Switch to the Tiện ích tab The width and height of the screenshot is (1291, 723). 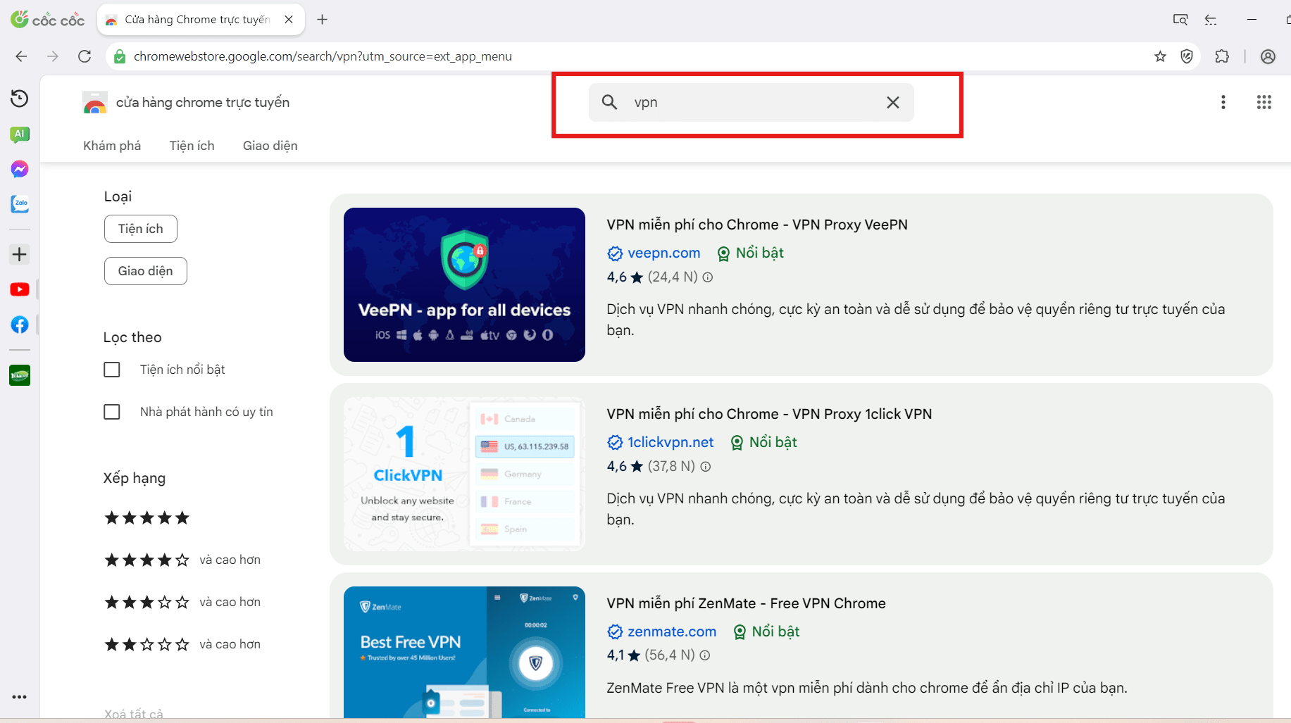tap(192, 146)
